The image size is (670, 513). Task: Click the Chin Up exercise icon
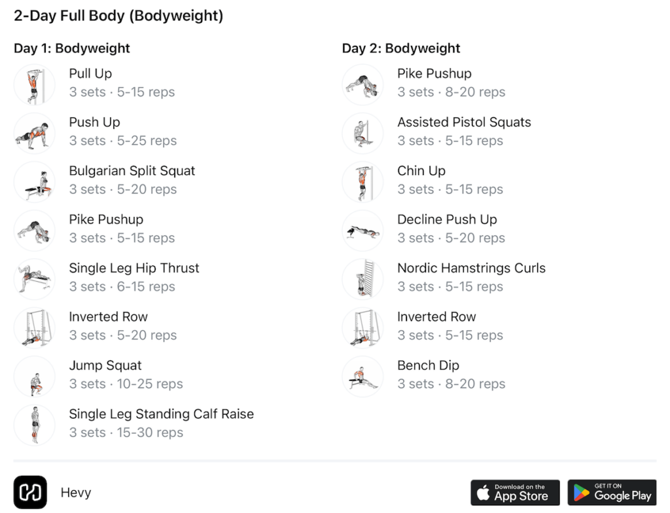[362, 182]
